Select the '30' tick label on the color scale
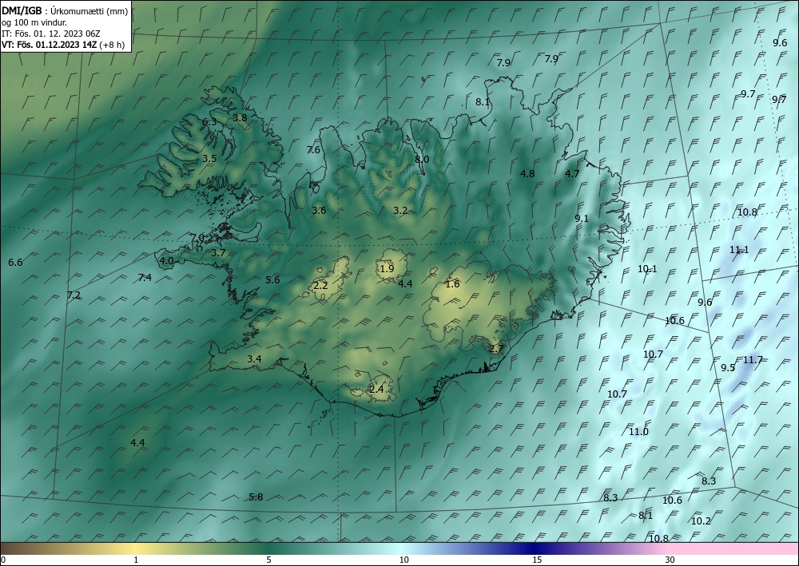 tap(670, 560)
